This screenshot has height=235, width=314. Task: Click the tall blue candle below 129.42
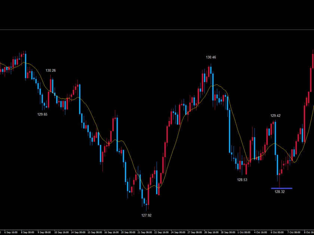click(x=275, y=138)
